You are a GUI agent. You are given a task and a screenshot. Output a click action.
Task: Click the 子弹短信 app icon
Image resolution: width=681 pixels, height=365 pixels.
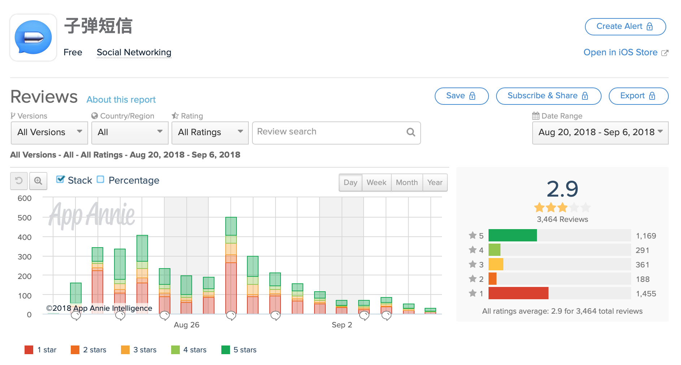33,38
